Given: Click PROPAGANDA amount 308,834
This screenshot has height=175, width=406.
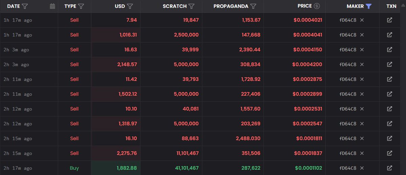Looking at the screenshot, I should point(251,65).
